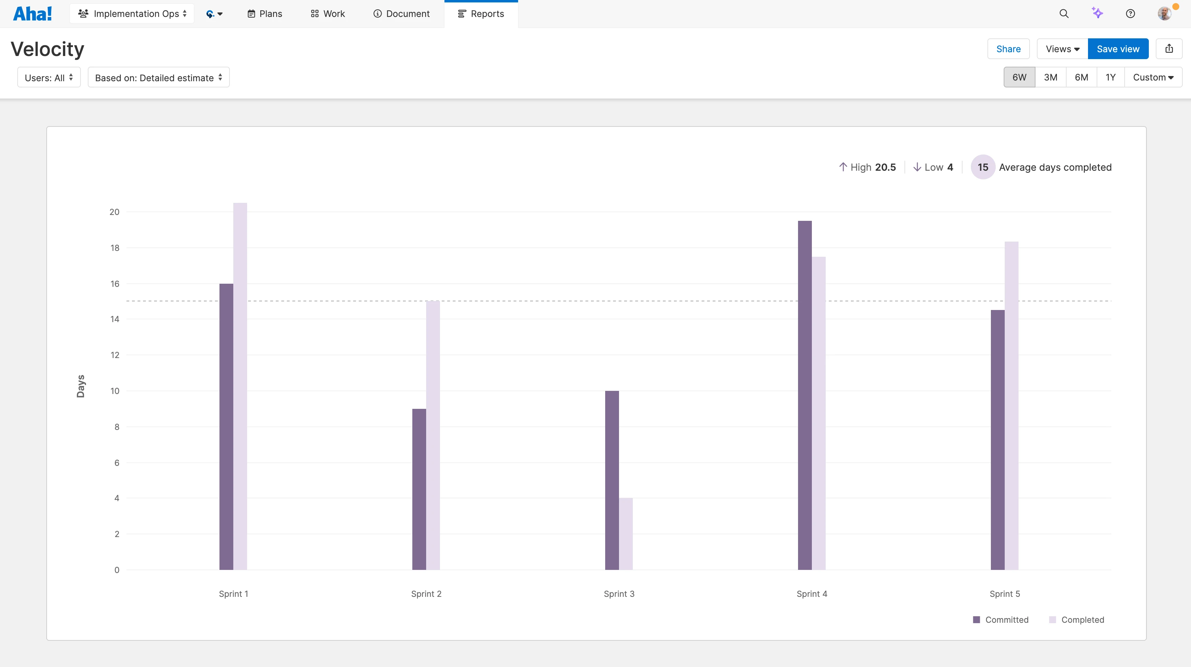Open the global search
Viewport: 1191px width, 667px height.
pos(1064,13)
